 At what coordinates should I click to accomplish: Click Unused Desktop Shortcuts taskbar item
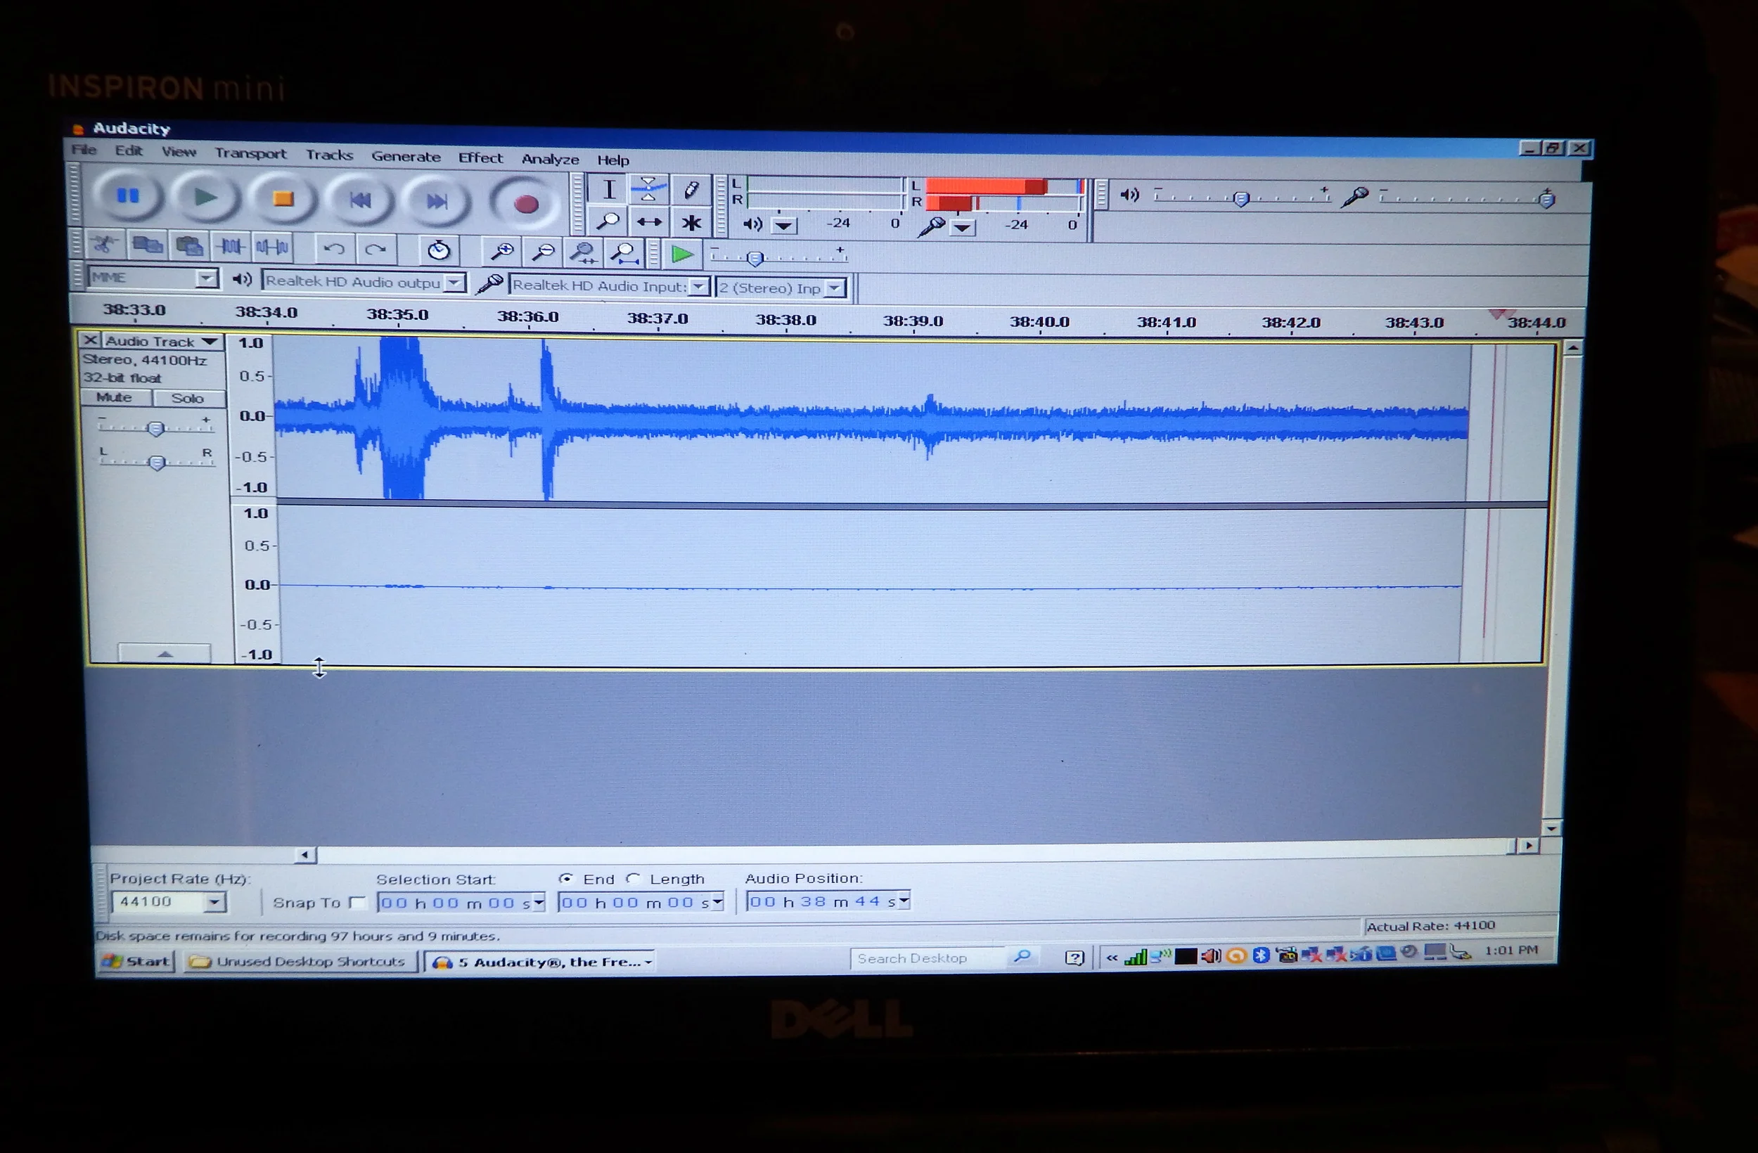coord(300,962)
